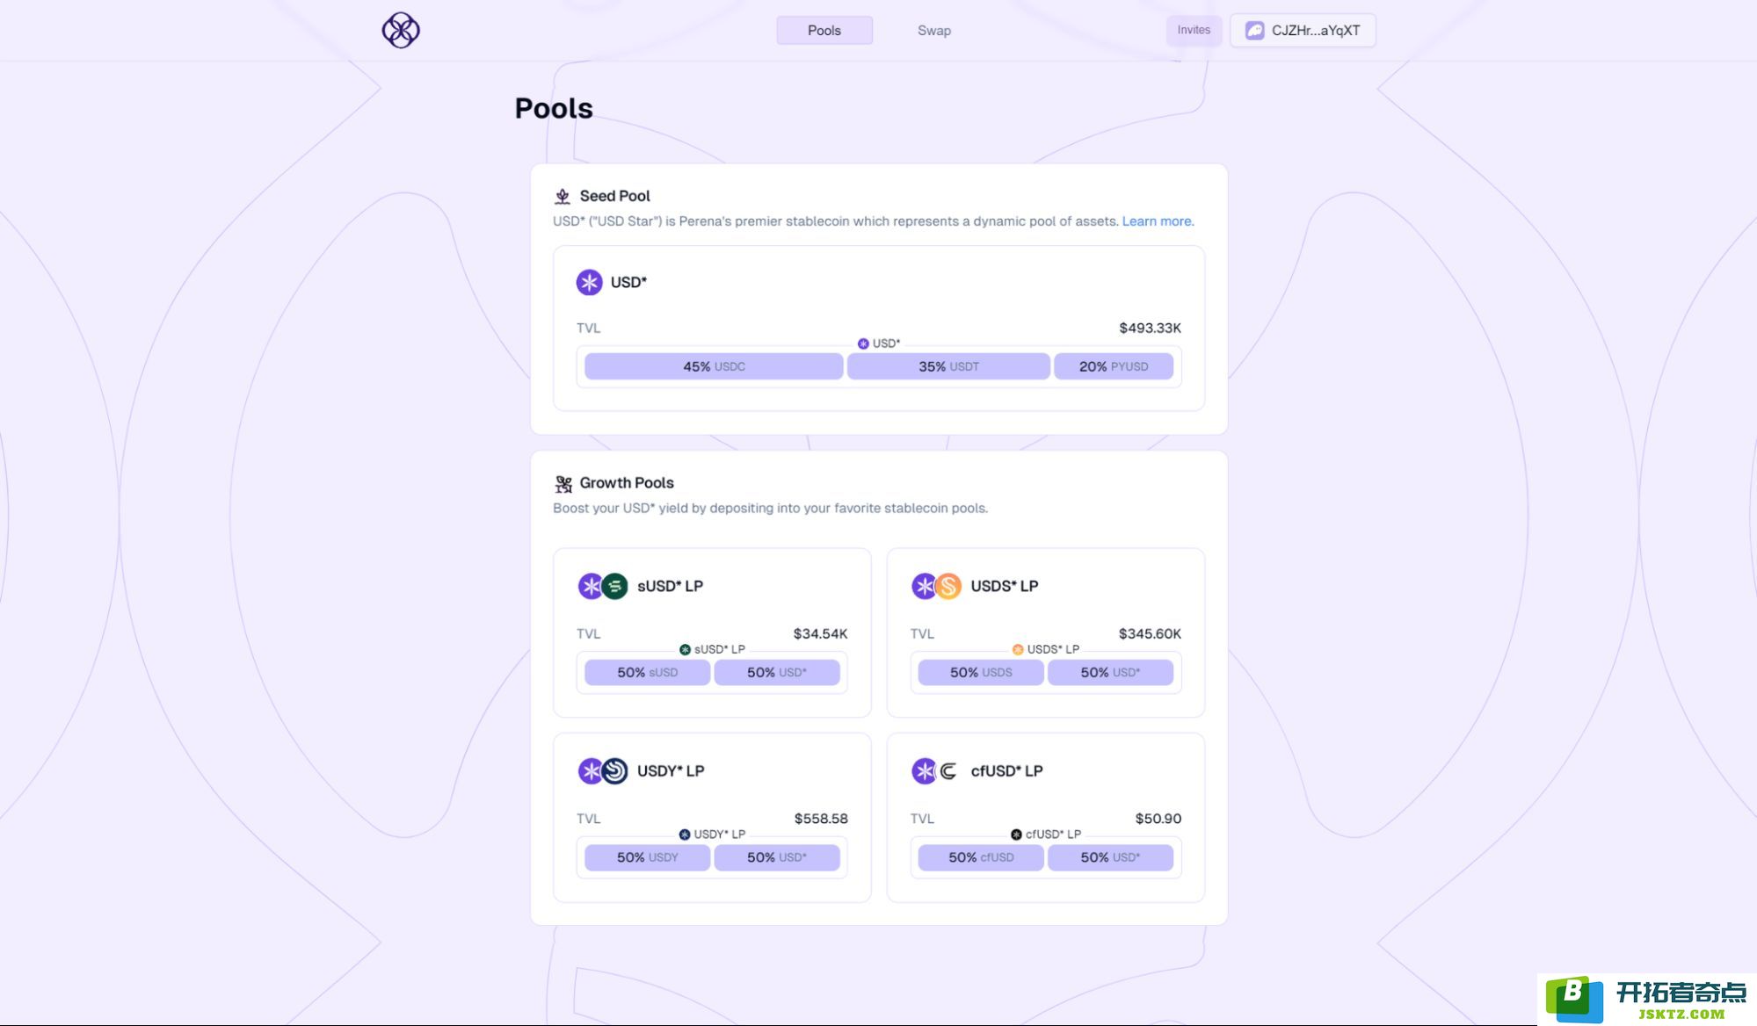Viewport: 1757px width, 1026px height.
Task: Click the sUSD* LP token pair icon
Action: click(603, 586)
